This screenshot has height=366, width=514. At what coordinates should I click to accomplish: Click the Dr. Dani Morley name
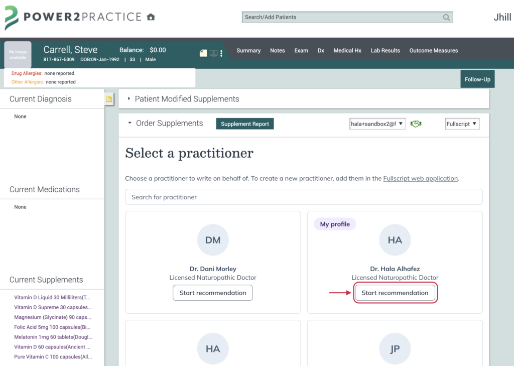tap(213, 269)
